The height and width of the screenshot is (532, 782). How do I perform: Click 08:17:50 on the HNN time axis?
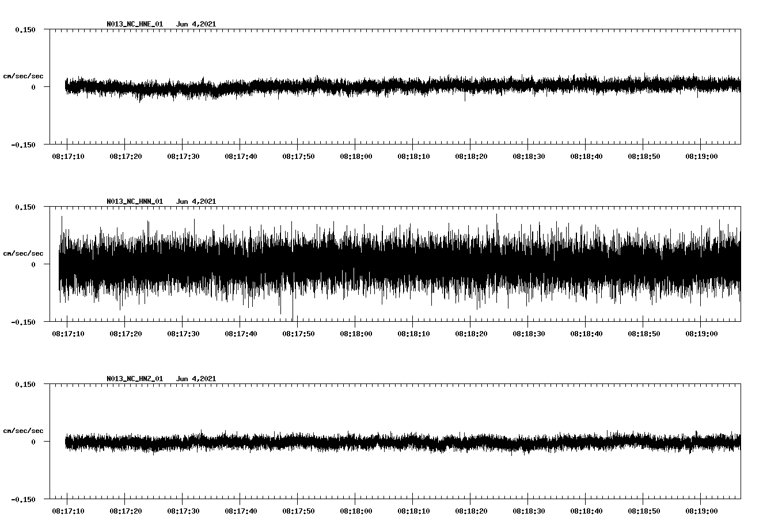coord(298,334)
